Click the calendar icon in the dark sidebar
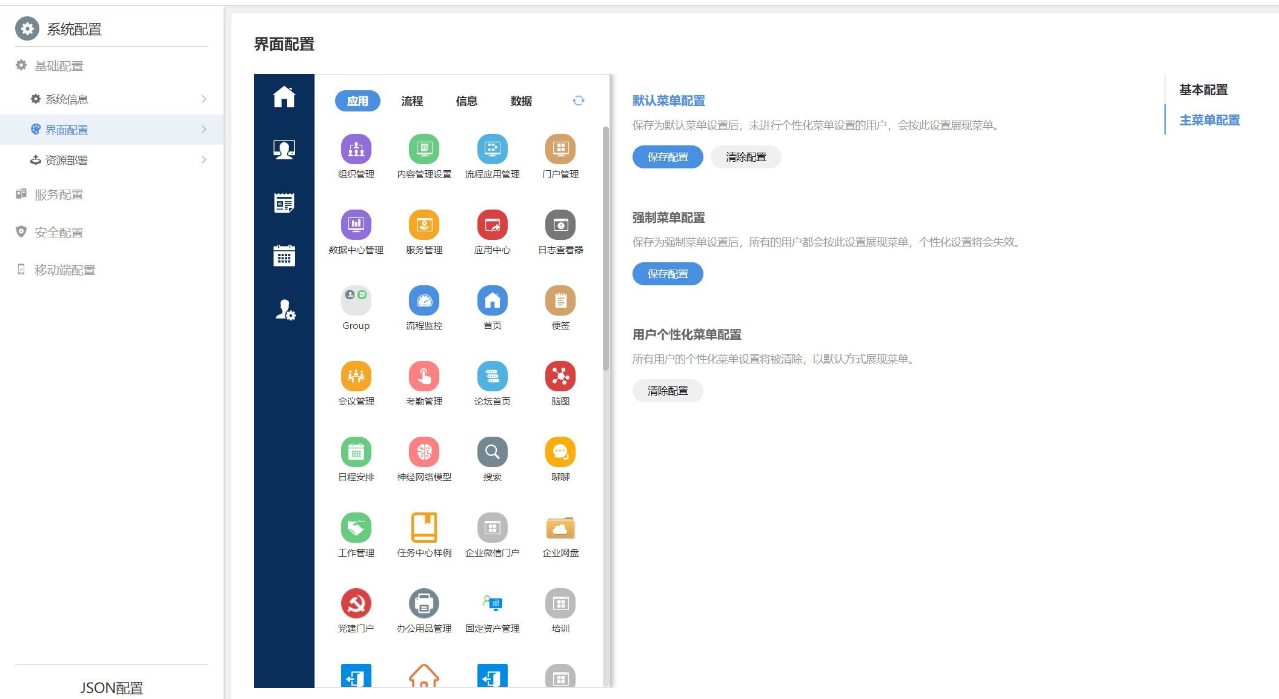The width and height of the screenshot is (1279, 699). 284,256
